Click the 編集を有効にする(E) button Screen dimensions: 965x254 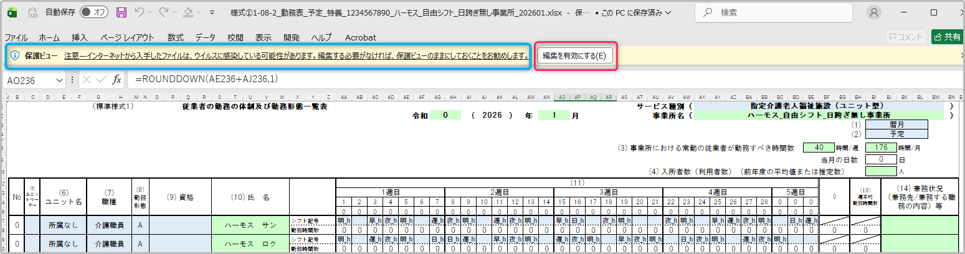[x=575, y=55]
